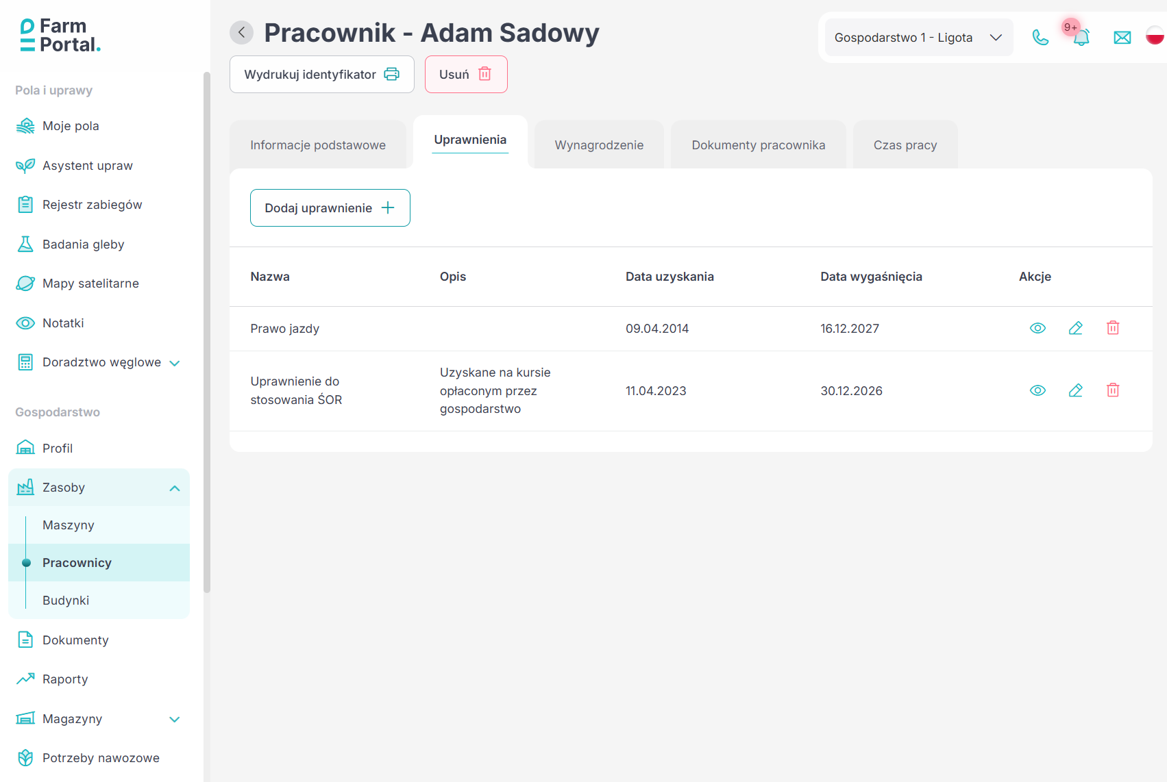Open the mail envelope icon

tap(1122, 38)
